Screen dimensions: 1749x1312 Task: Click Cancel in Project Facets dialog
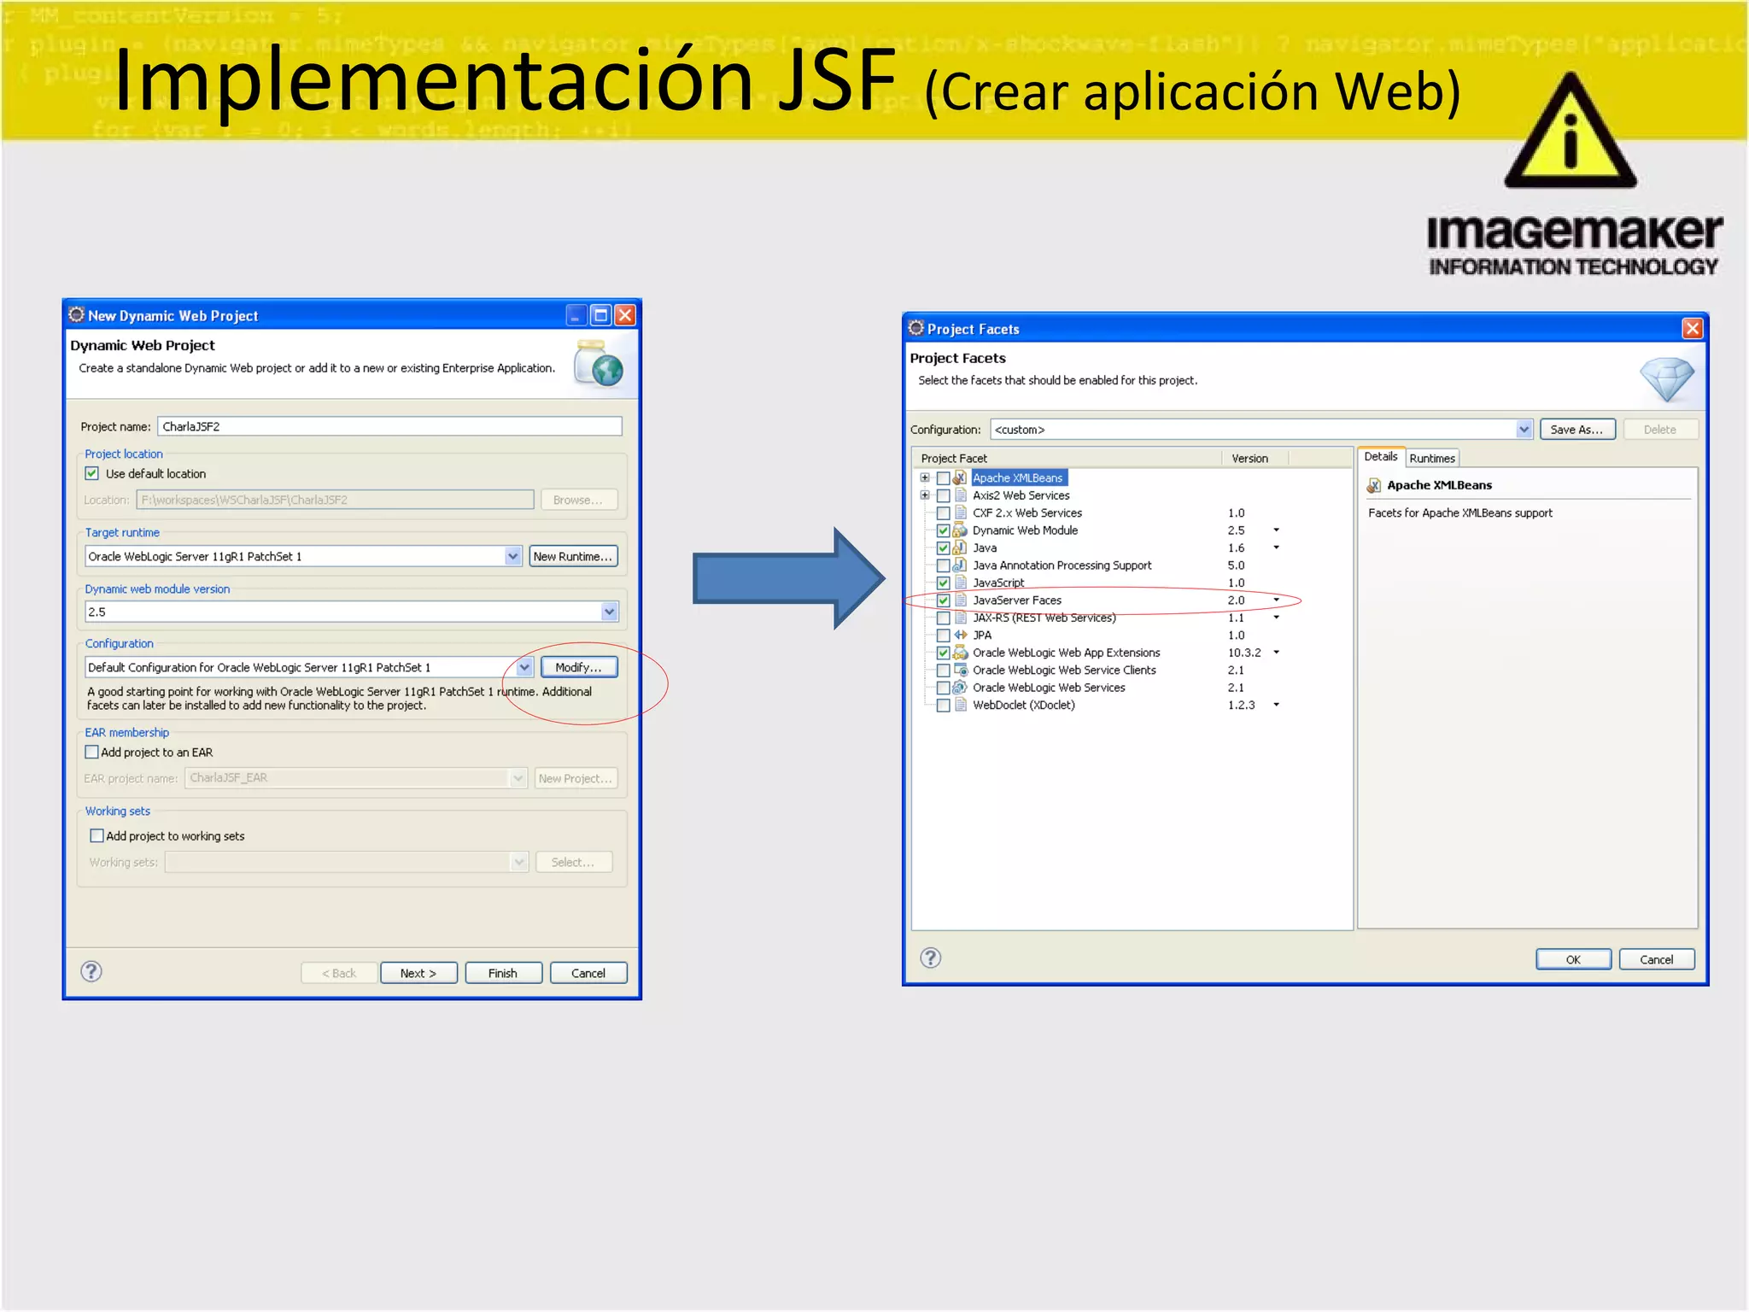point(1657,959)
